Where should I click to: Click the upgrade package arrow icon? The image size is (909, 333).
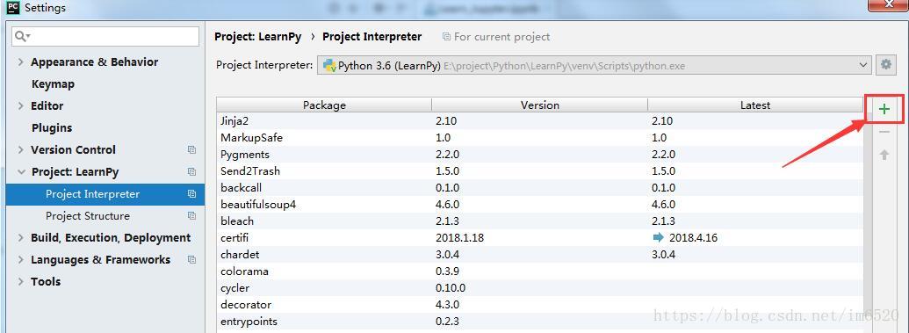point(884,155)
